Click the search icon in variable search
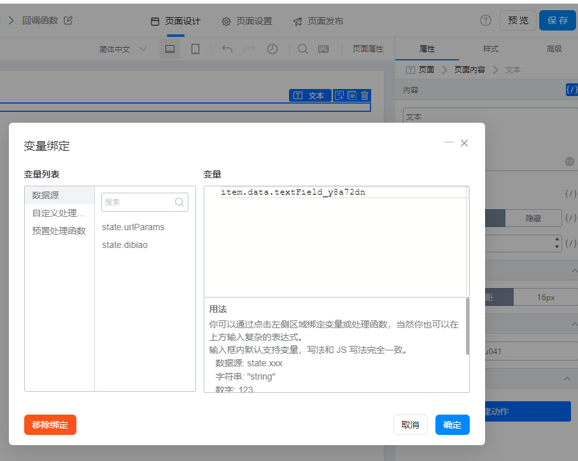 click(x=180, y=202)
